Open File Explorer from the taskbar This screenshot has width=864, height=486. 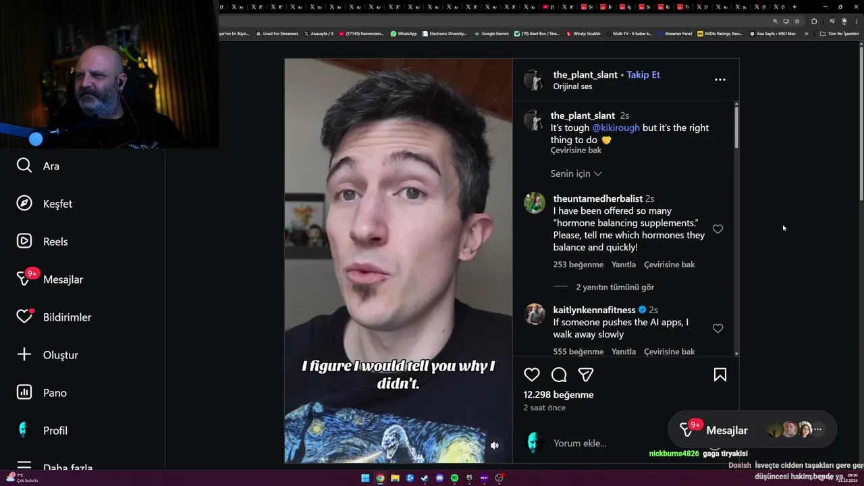395,478
